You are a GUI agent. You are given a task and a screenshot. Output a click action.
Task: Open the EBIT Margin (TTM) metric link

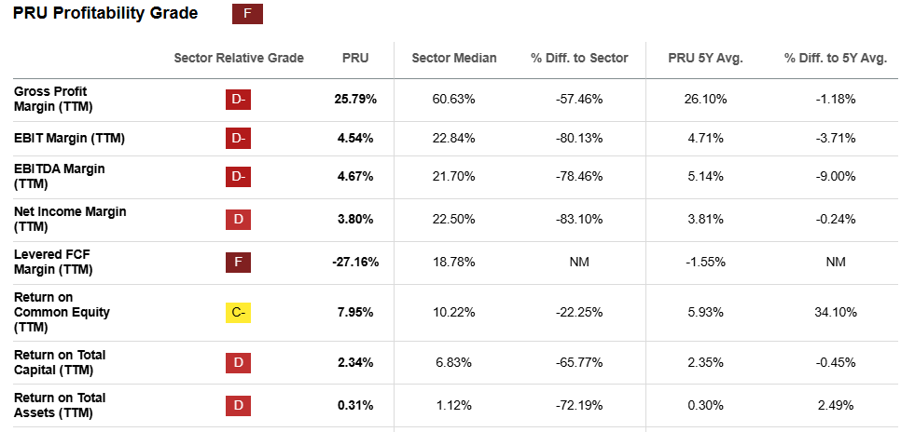click(x=69, y=139)
